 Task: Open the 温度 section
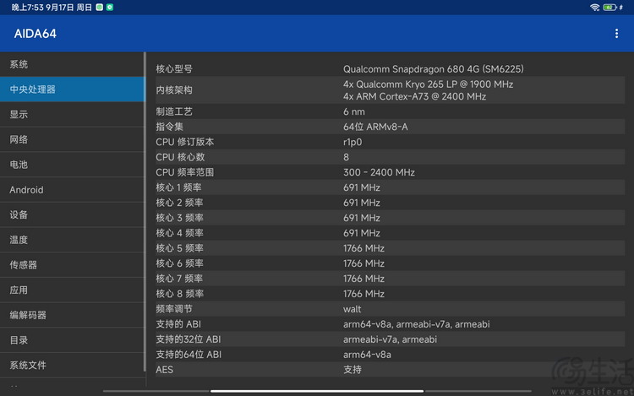point(73,240)
